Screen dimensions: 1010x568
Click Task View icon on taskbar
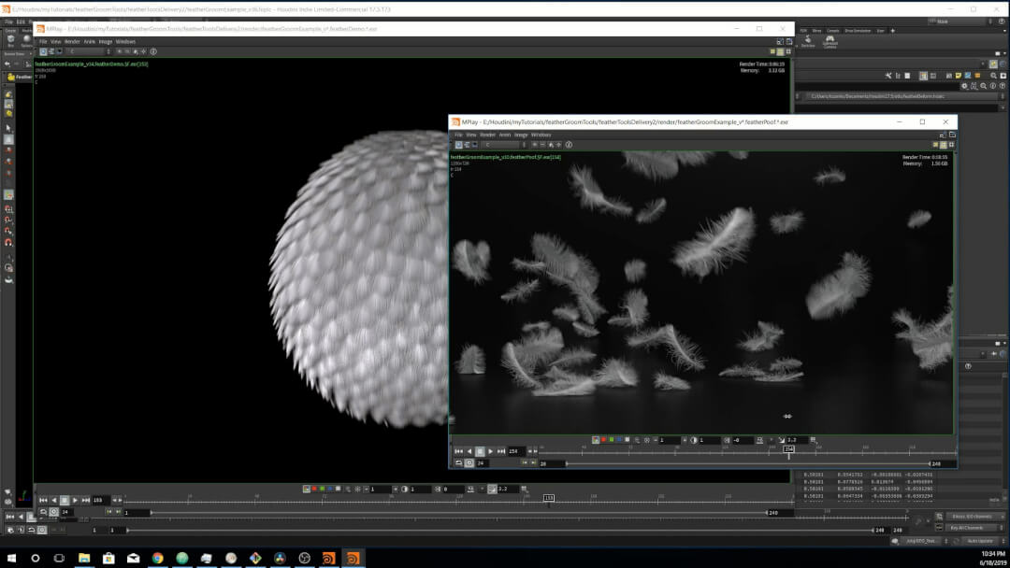click(x=59, y=558)
